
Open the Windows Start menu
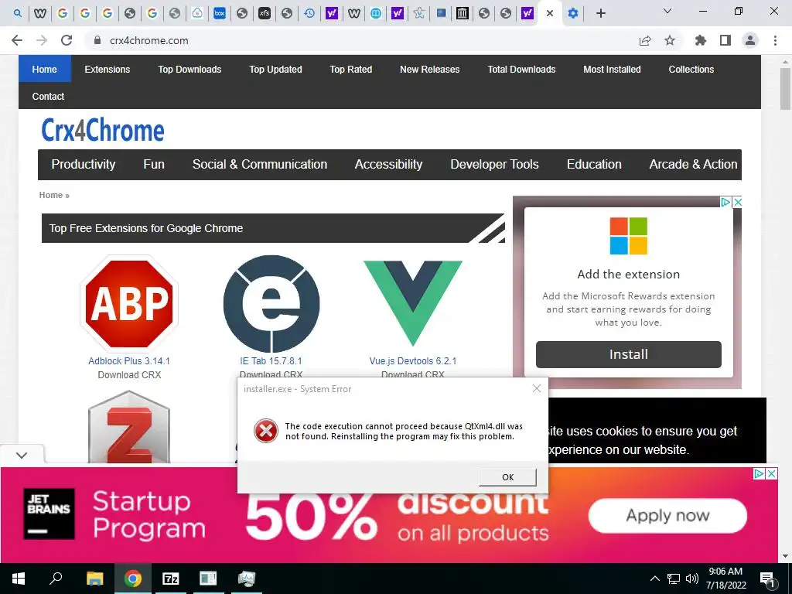pyautogui.click(x=19, y=579)
